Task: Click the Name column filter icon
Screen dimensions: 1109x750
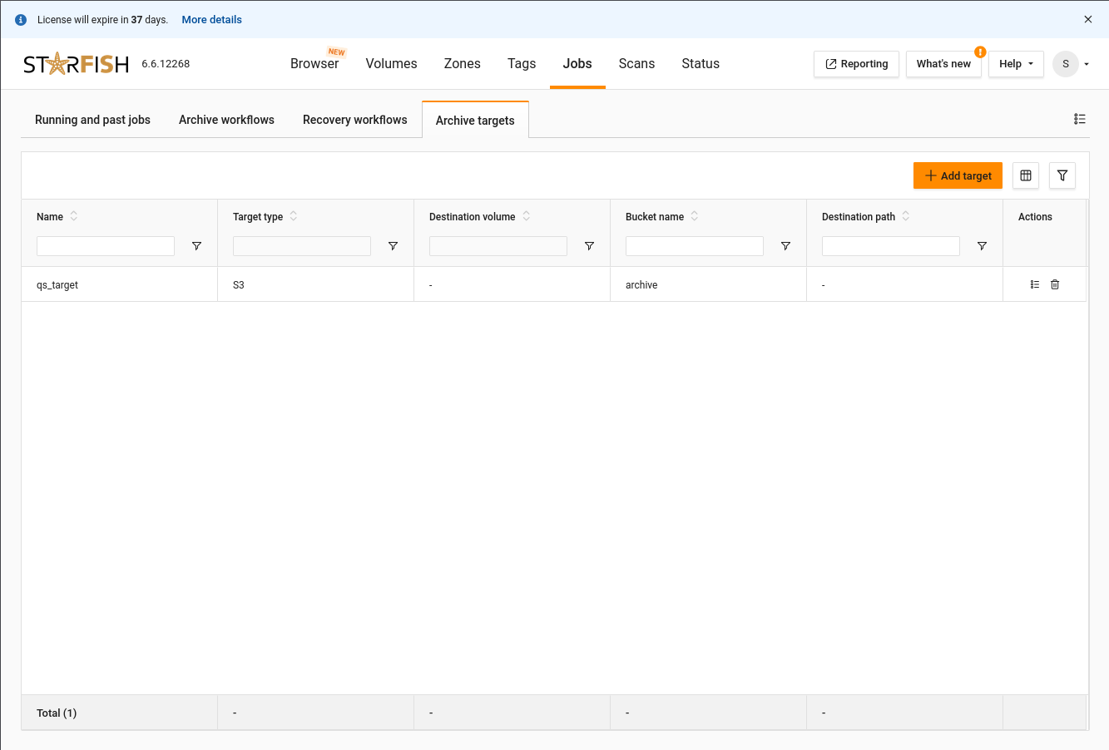Action: pos(196,246)
